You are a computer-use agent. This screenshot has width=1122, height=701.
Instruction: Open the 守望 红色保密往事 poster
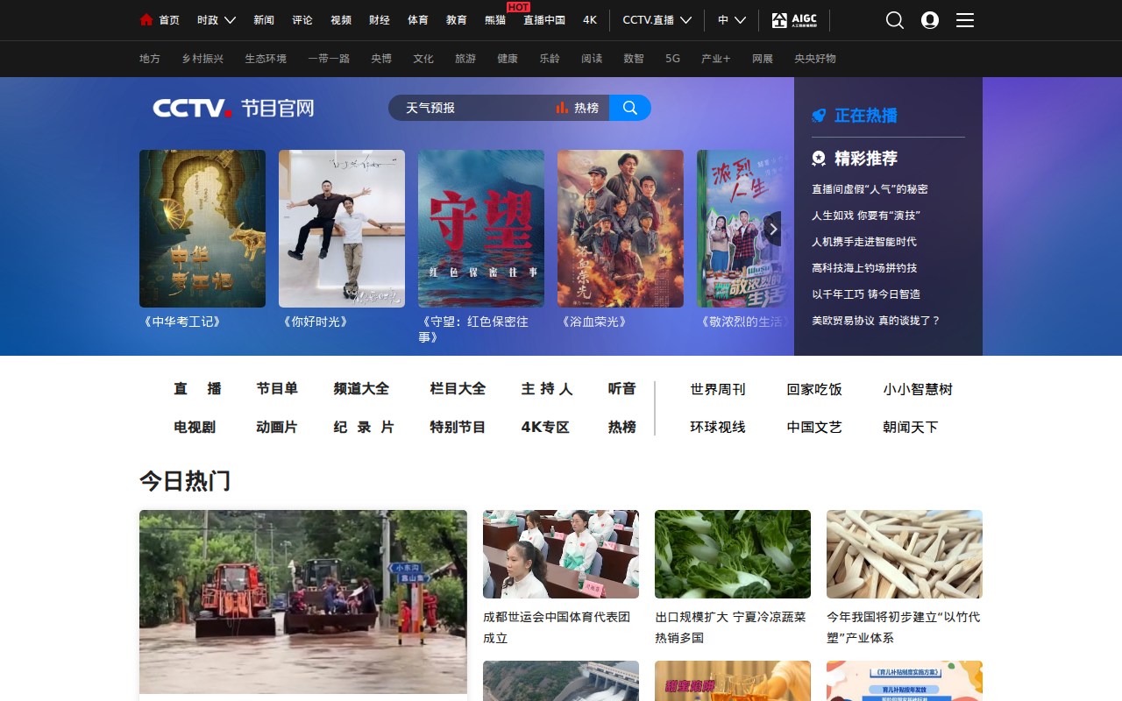point(481,229)
